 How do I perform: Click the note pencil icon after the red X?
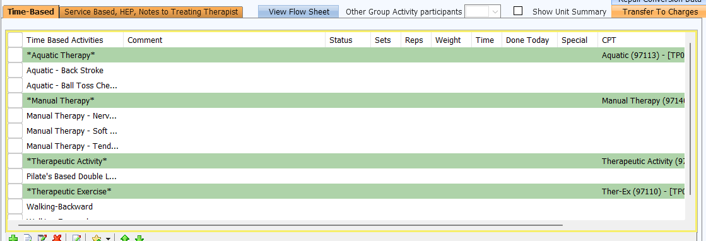tap(76, 238)
